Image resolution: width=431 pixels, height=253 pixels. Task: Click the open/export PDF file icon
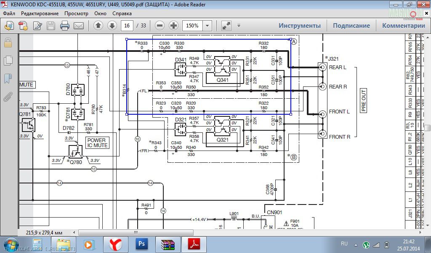9,26
